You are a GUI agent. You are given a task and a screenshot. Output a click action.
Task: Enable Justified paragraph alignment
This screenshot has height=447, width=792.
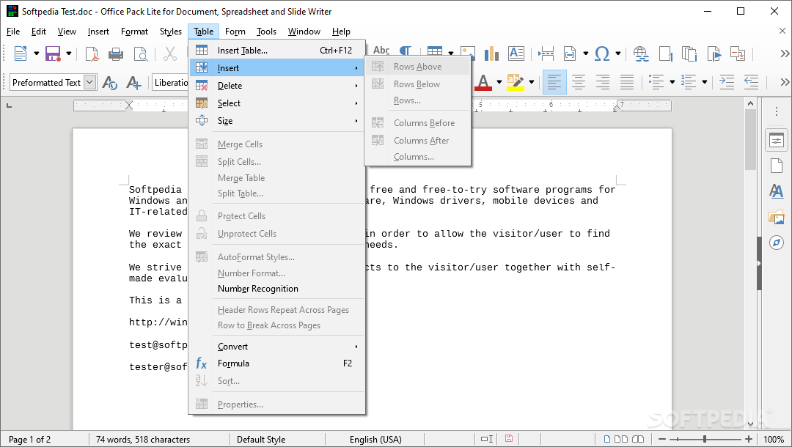(x=627, y=82)
